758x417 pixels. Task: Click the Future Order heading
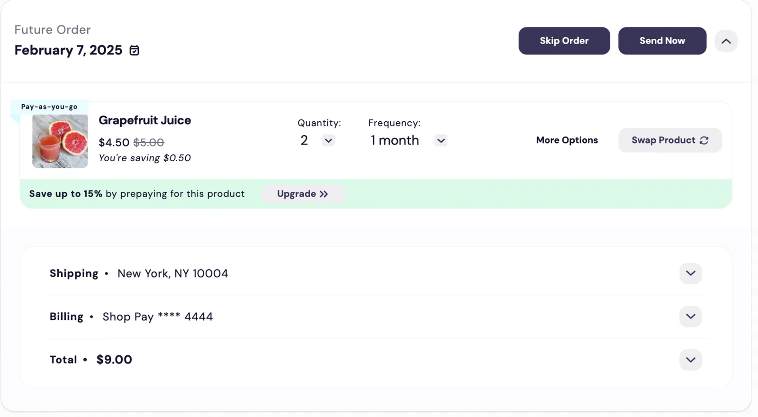[x=53, y=30]
